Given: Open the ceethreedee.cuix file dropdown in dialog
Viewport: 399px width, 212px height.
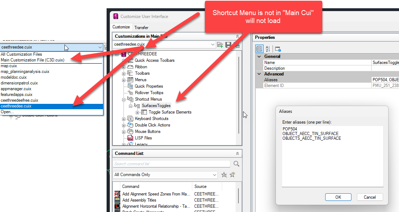Looking at the screenshot, I should [x=213, y=45].
